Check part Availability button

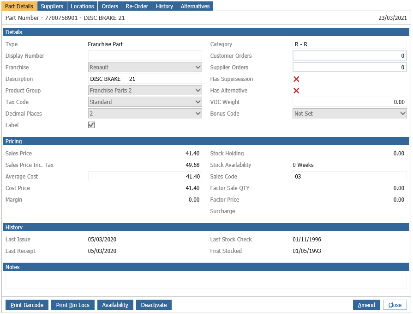coord(115,305)
